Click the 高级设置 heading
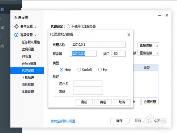This screenshot has width=177, height=133. click(x=27, y=35)
